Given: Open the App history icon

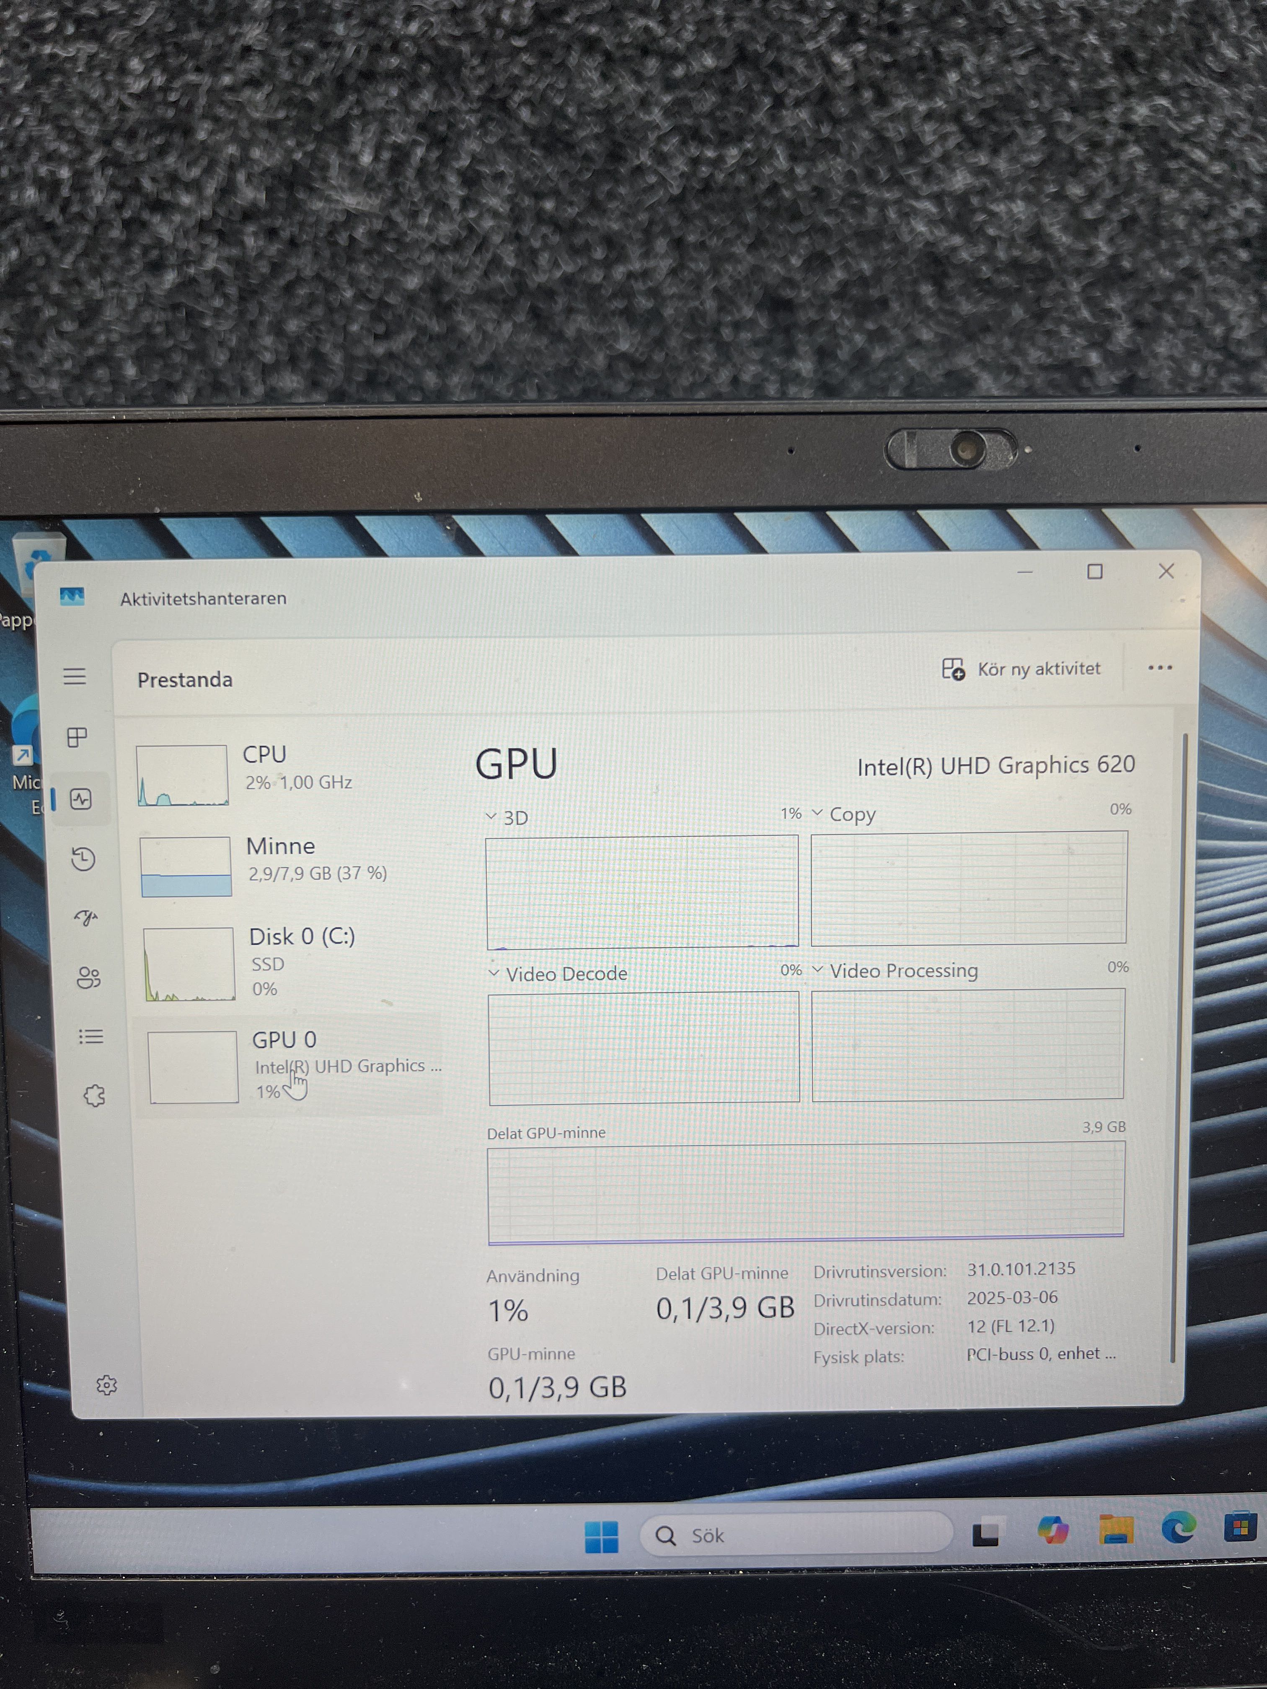Looking at the screenshot, I should (x=83, y=859).
